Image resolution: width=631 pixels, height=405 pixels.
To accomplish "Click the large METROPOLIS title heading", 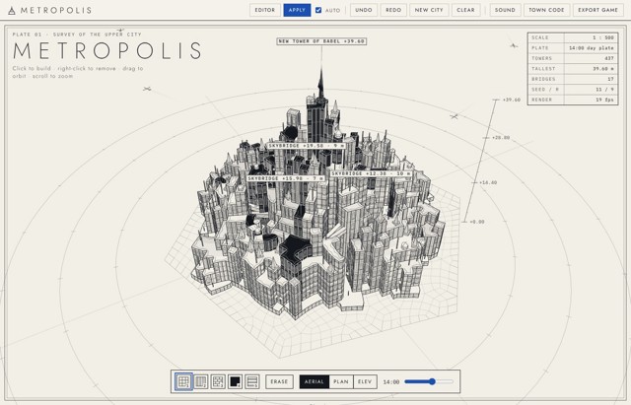I will tap(107, 51).
